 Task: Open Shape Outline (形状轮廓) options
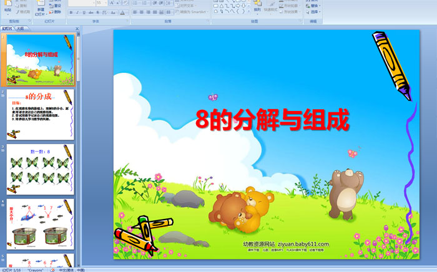click(288, 6)
